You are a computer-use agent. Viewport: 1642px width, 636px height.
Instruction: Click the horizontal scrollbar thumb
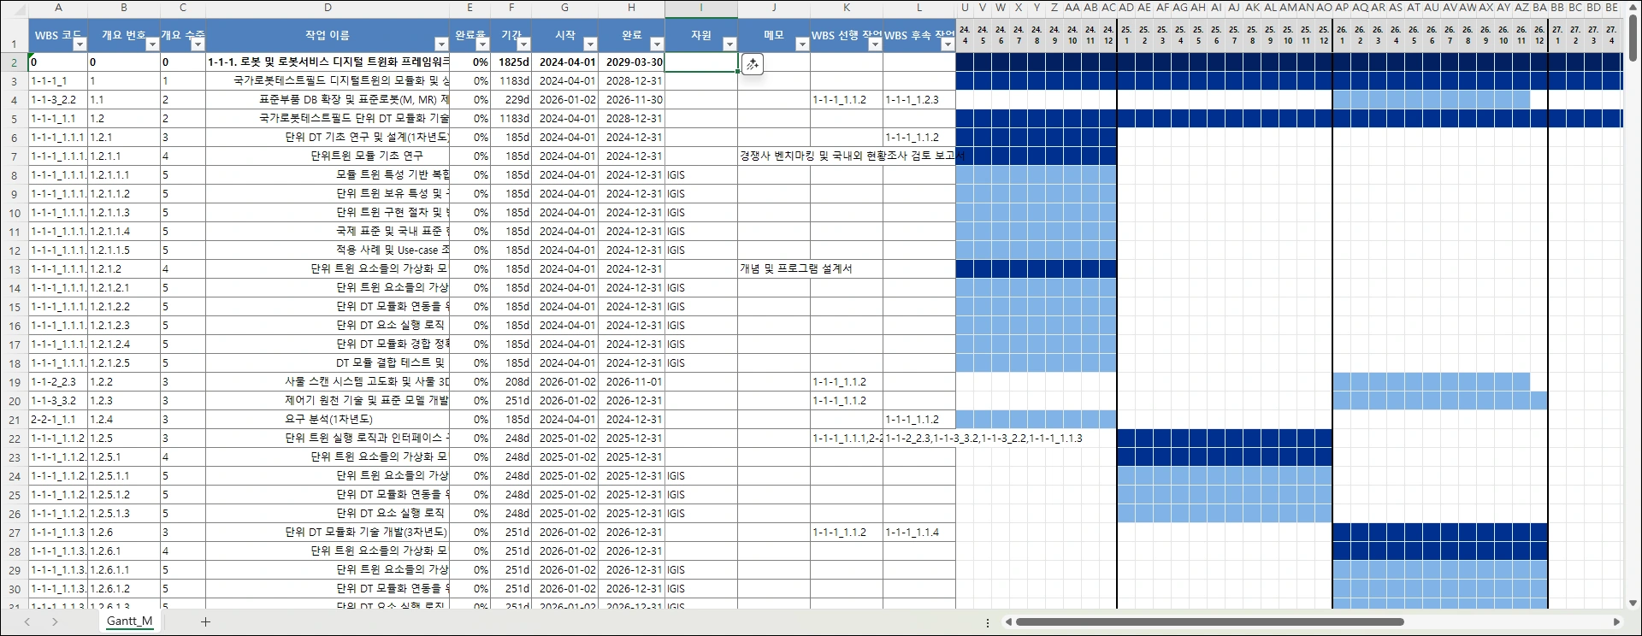pyautogui.click(x=1210, y=622)
